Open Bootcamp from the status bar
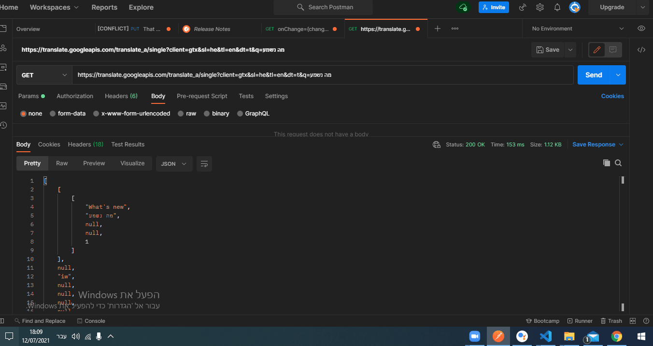 coord(542,321)
